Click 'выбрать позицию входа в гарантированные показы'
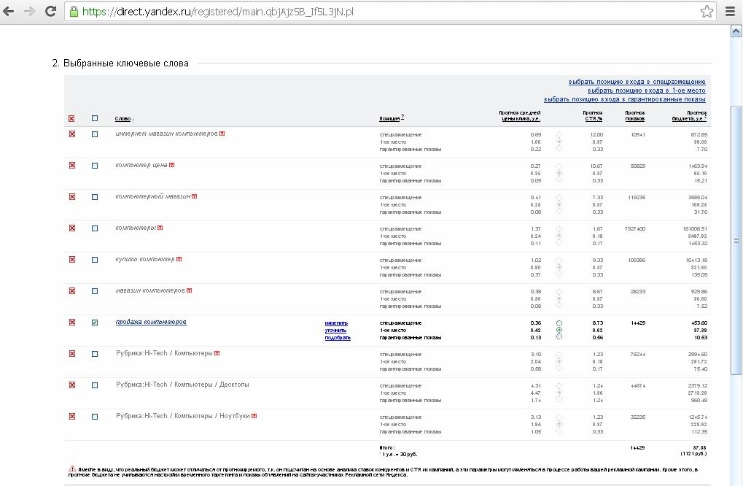 click(625, 99)
